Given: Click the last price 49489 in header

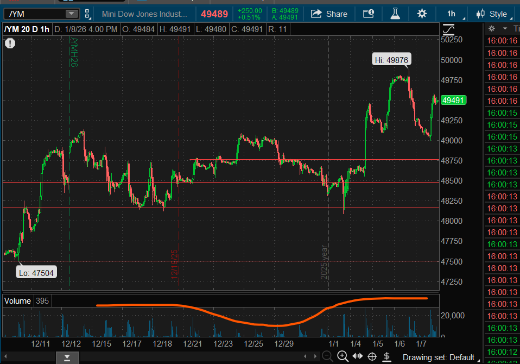Looking at the screenshot, I should (x=214, y=14).
